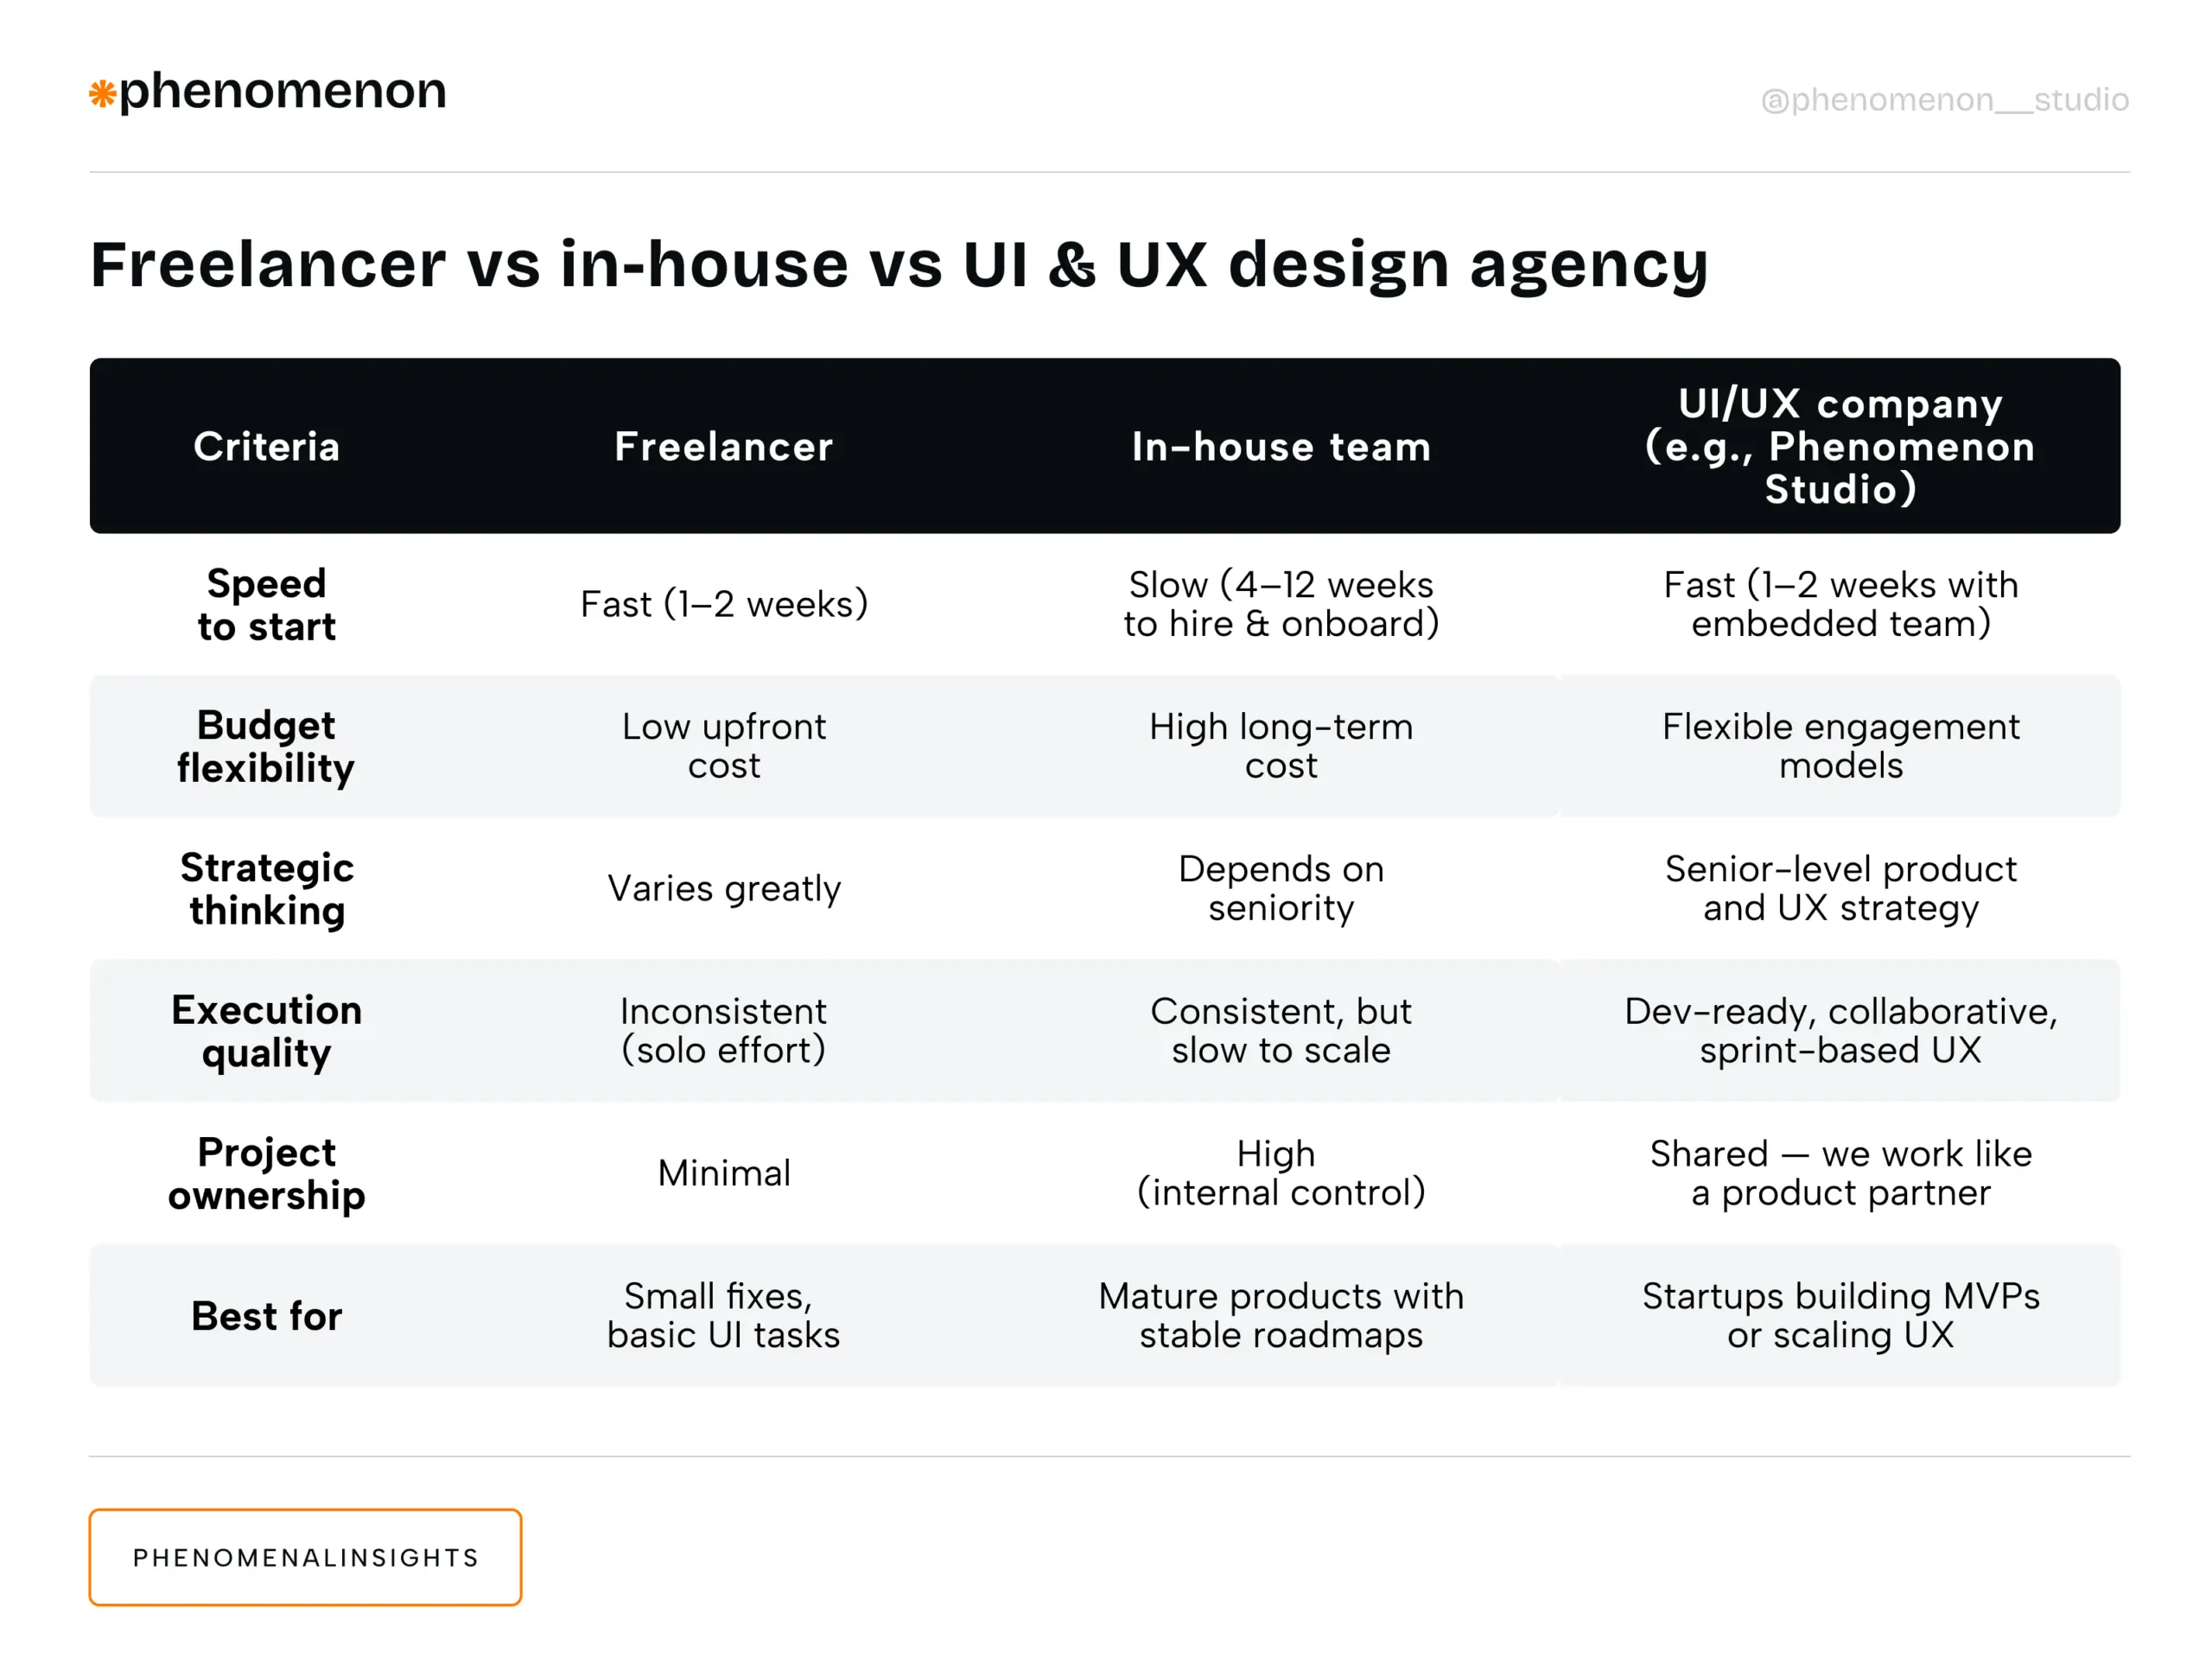This screenshot has height=1659, width=2212.
Task: Click the 'Consistent, but slow to scale' cell
Action: click(1280, 1030)
